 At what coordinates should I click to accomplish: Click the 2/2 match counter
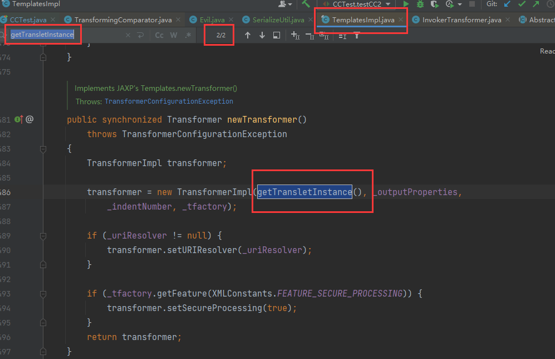click(x=221, y=35)
